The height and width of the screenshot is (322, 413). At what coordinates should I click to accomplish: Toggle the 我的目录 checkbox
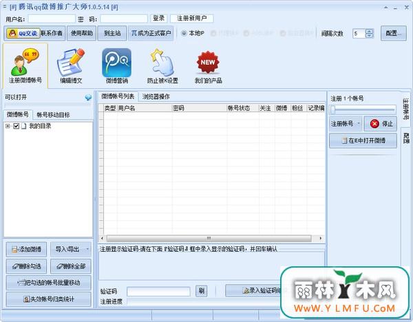(x=17, y=126)
